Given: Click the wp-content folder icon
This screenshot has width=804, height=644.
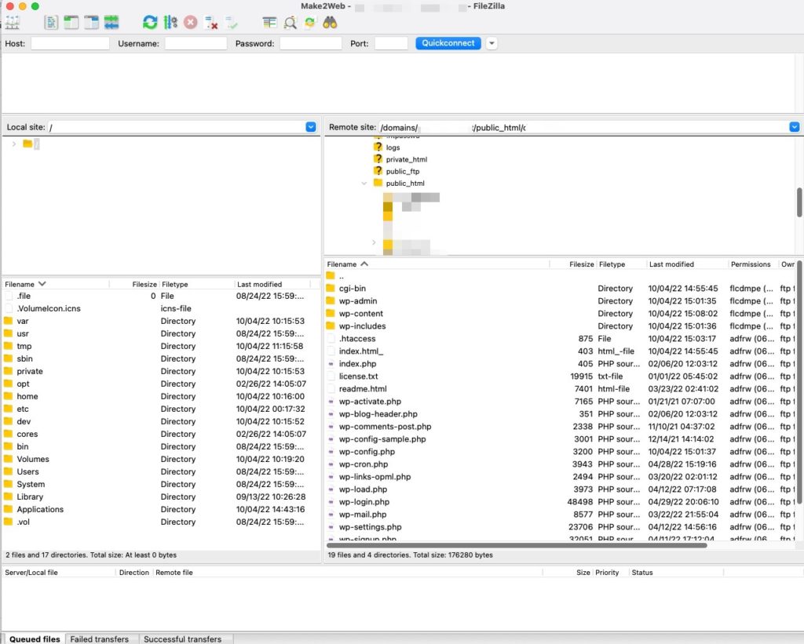Looking at the screenshot, I should [x=331, y=313].
